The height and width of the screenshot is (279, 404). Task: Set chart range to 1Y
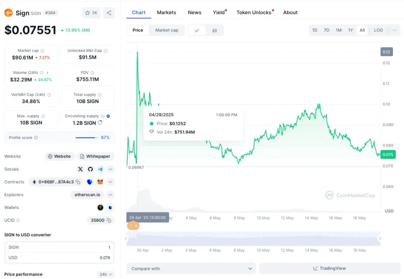coord(350,30)
